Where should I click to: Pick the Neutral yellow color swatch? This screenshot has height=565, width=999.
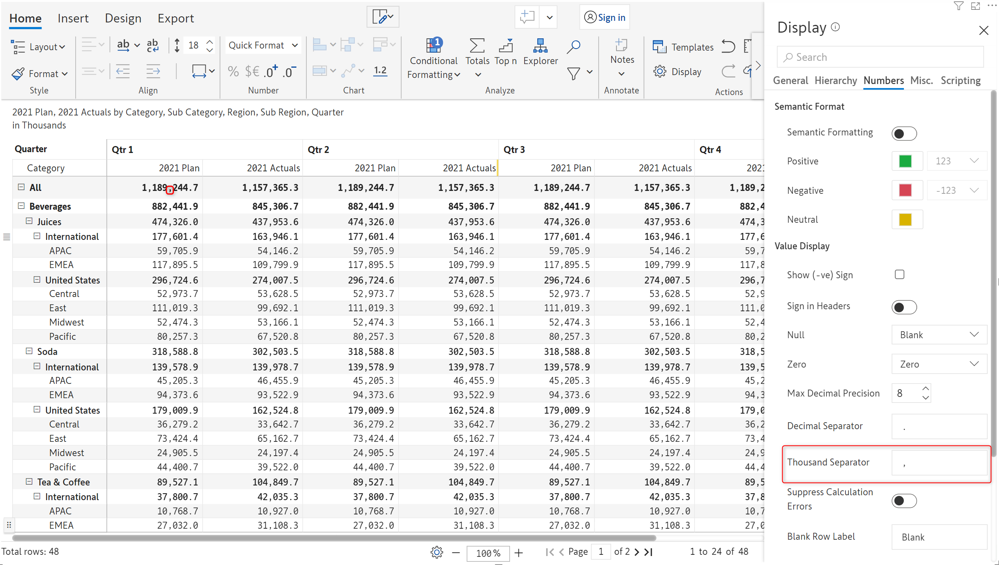pos(905,219)
